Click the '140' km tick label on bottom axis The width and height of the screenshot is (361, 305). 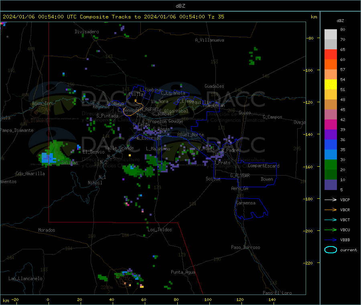[x=272, y=299]
